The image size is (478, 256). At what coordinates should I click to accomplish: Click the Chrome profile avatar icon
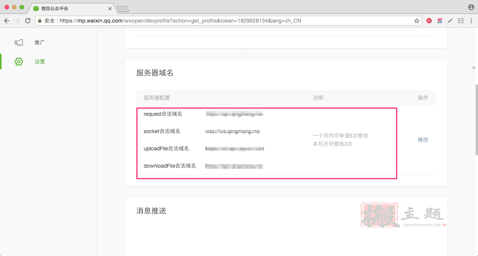[x=471, y=7]
